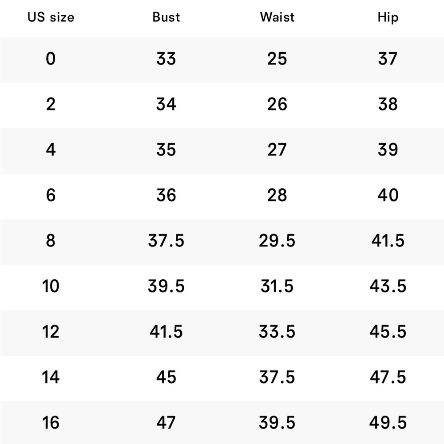
Task: Click the US size column header
Action: pyautogui.click(x=51, y=17)
